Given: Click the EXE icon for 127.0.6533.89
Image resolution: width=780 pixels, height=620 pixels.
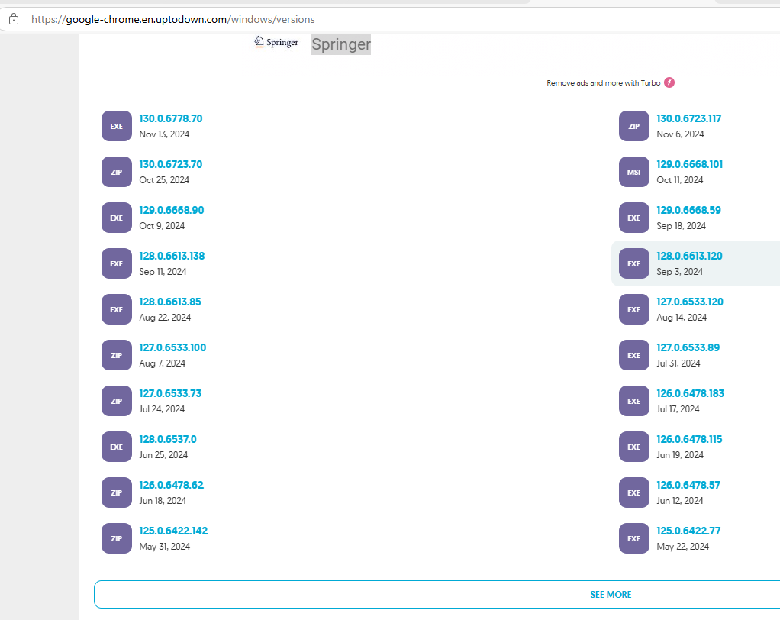Looking at the screenshot, I should tap(633, 355).
